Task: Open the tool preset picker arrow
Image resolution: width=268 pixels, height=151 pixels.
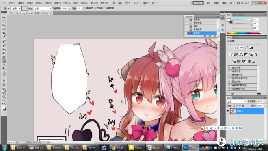Action: pyautogui.click(x=8, y=9)
